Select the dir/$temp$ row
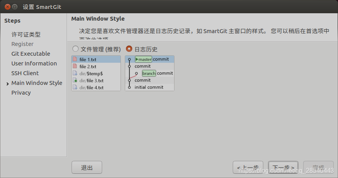Viewport: 338px width, 178px height. tap(96, 74)
